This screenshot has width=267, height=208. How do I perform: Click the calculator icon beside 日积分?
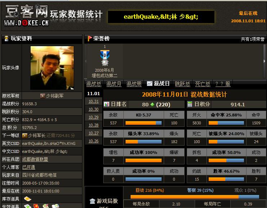tap(190, 104)
